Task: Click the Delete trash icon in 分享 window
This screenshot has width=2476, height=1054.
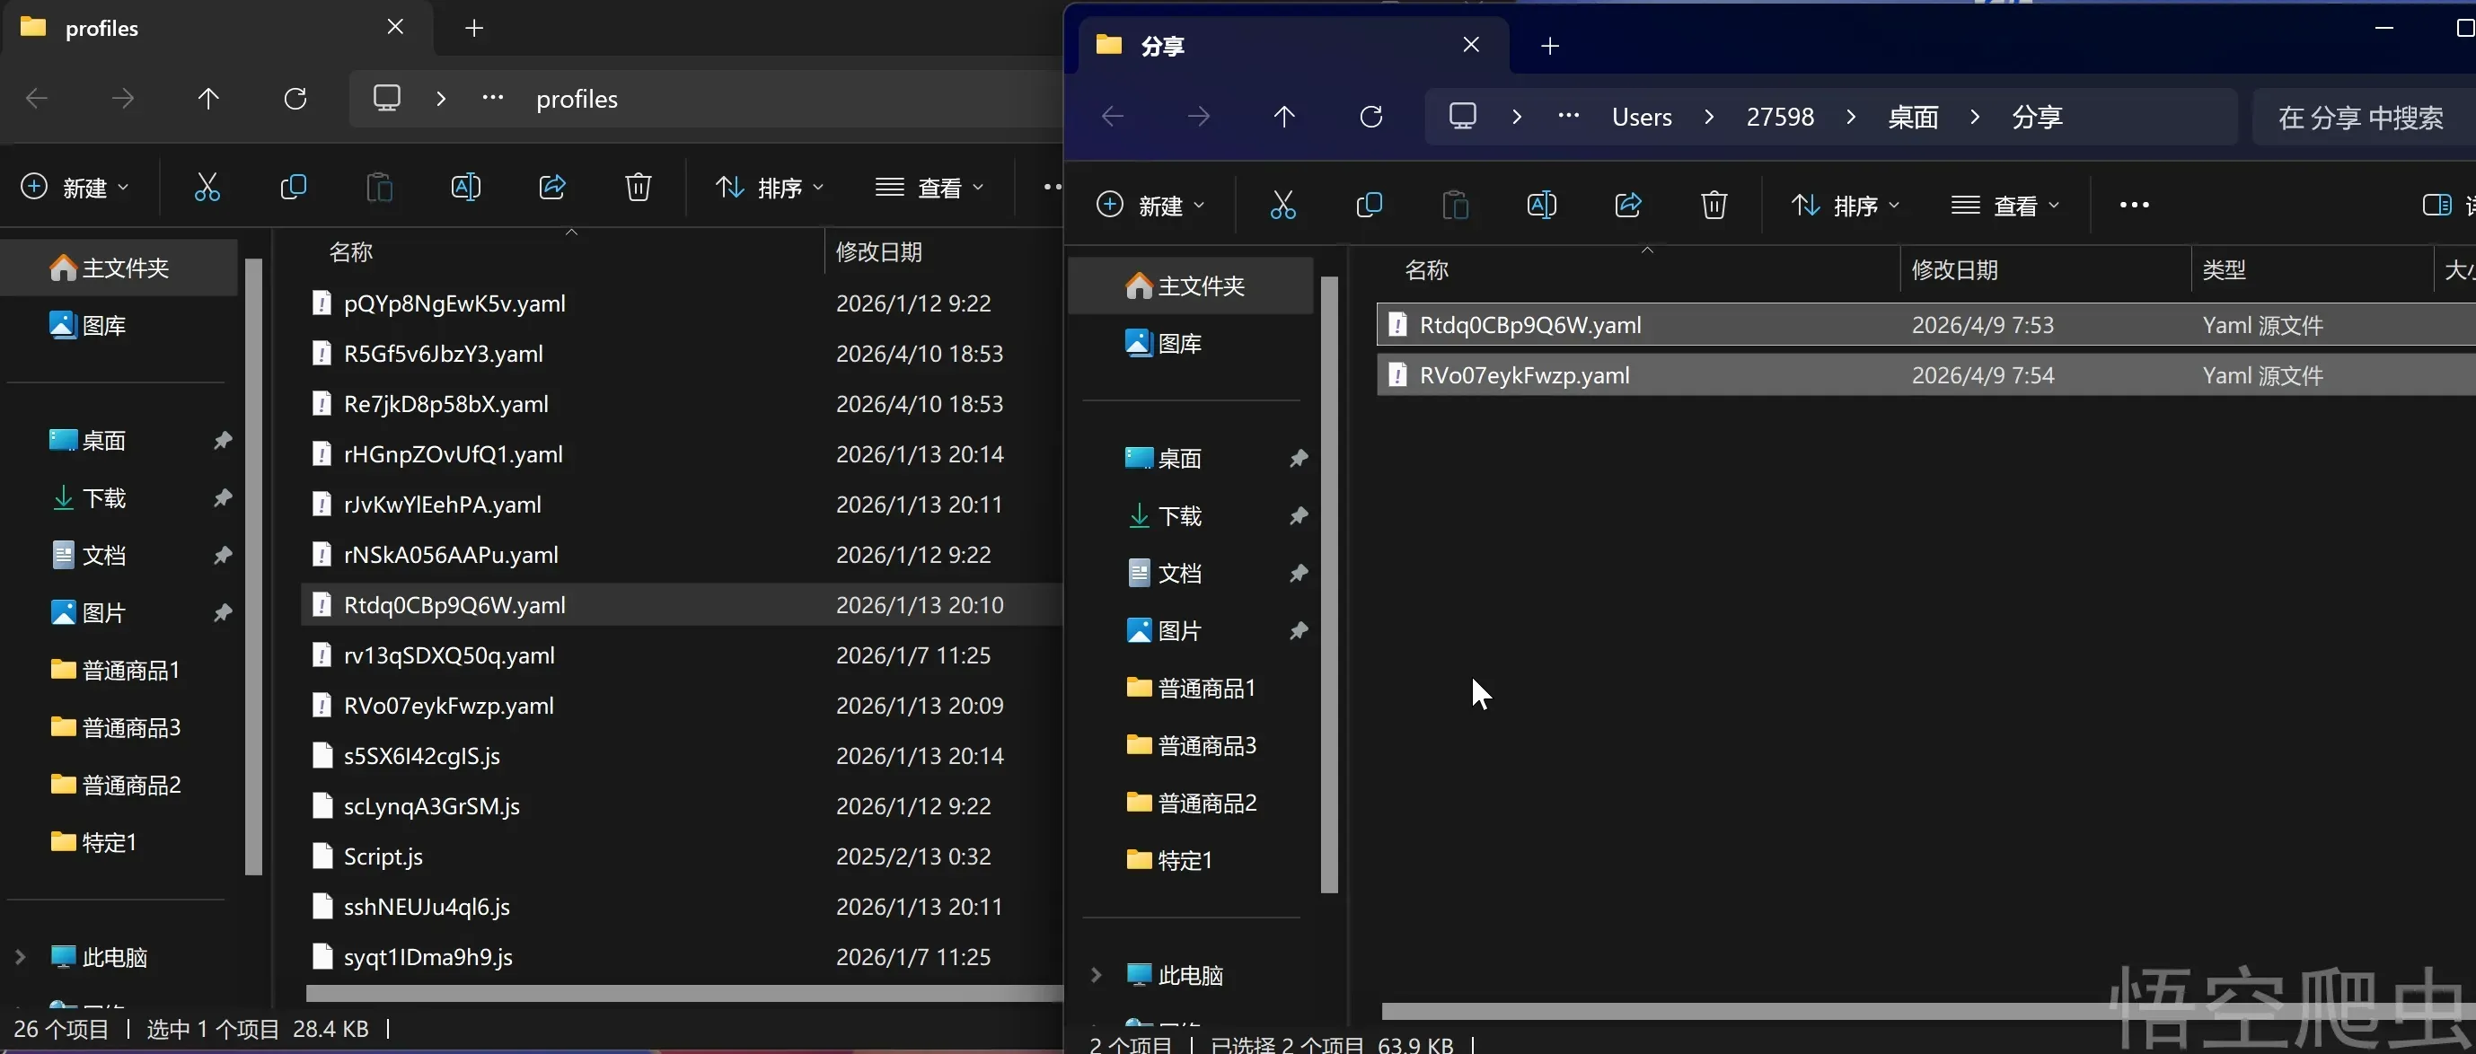Action: coord(1714,205)
